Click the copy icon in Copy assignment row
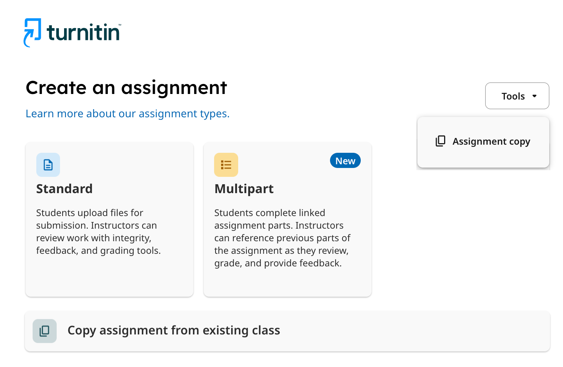Viewport: 563px width, 367px height. point(44,331)
